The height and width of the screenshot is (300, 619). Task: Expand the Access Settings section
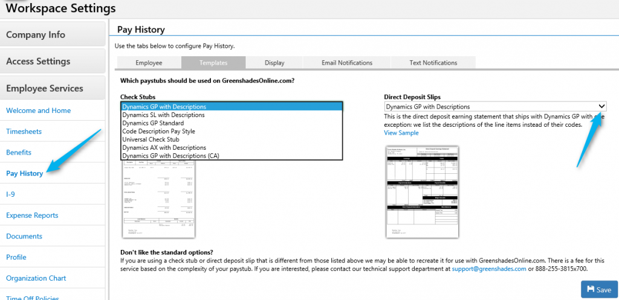pyautogui.click(x=53, y=62)
